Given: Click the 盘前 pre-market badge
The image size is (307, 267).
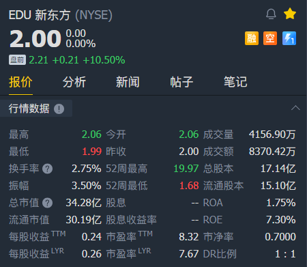Looking at the screenshot, I should tap(17, 60).
